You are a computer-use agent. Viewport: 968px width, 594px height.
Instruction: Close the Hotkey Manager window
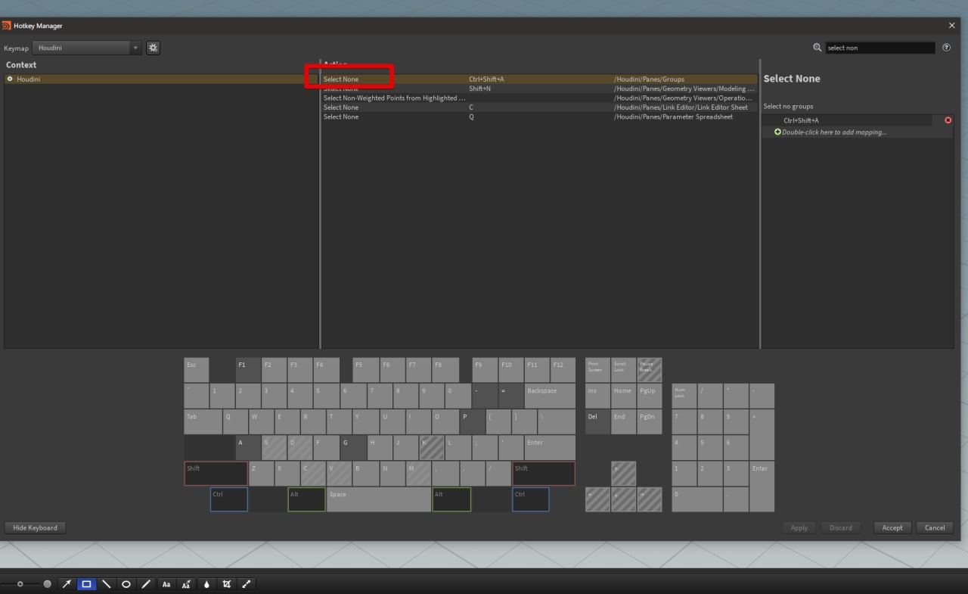(x=951, y=25)
